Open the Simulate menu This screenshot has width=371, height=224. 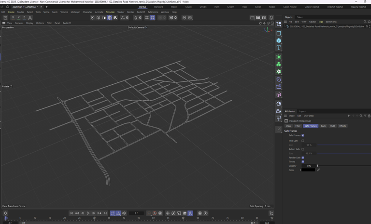110,12
